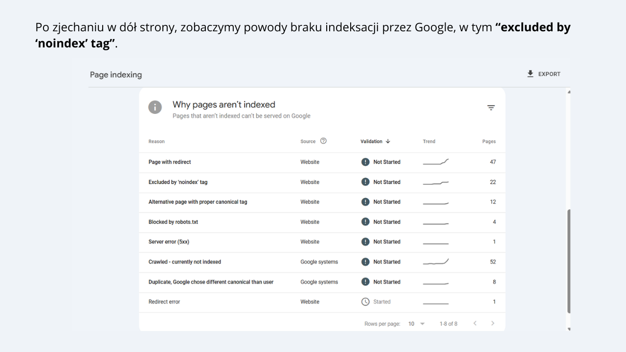Click the info icon next to report title
The height and width of the screenshot is (352, 626).
[155, 107]
